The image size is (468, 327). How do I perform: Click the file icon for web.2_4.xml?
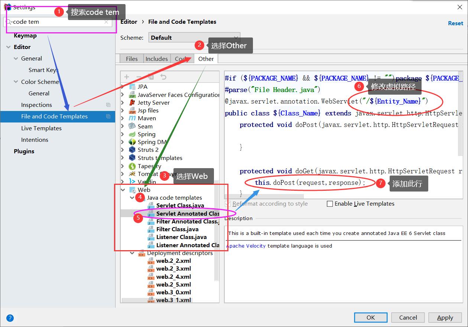coord(151,277)
